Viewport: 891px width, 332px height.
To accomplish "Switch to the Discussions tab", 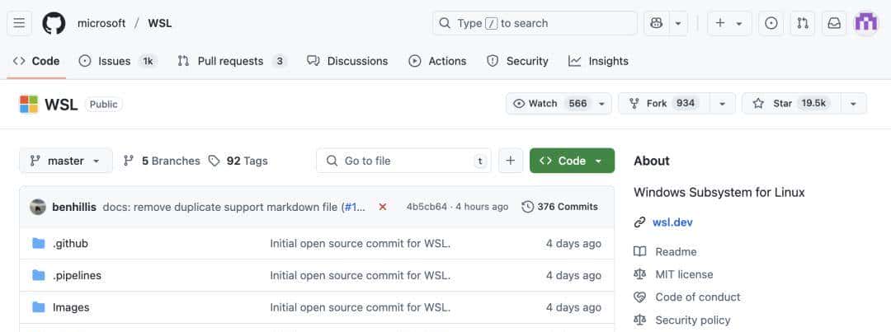I will tap(347, 61).
